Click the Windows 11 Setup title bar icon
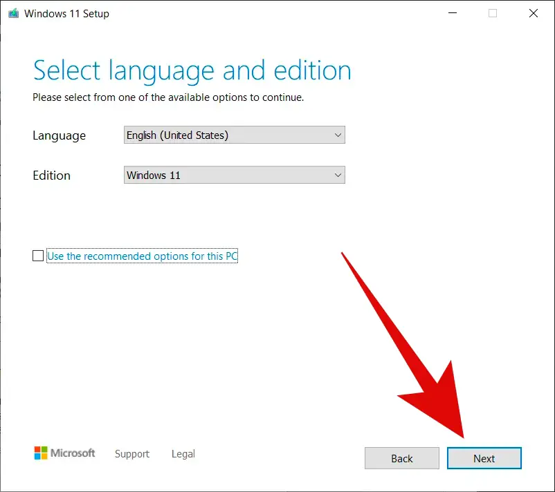This screenshot has width=555, height=492. coord(13,13)
